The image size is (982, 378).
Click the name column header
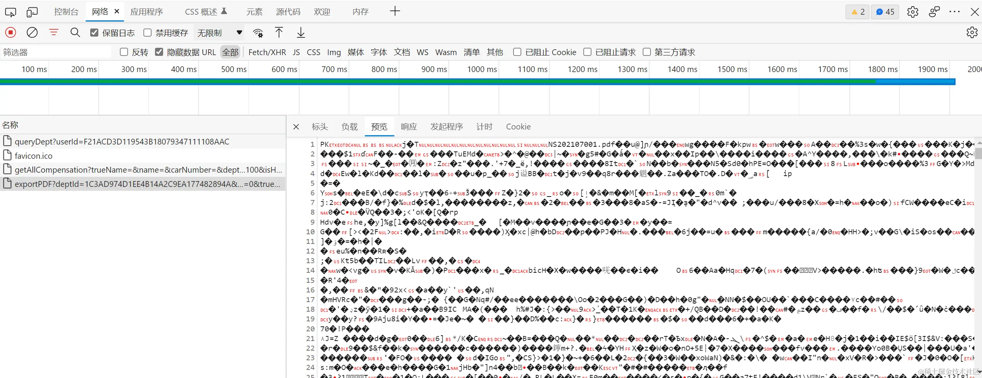[143, 125]
